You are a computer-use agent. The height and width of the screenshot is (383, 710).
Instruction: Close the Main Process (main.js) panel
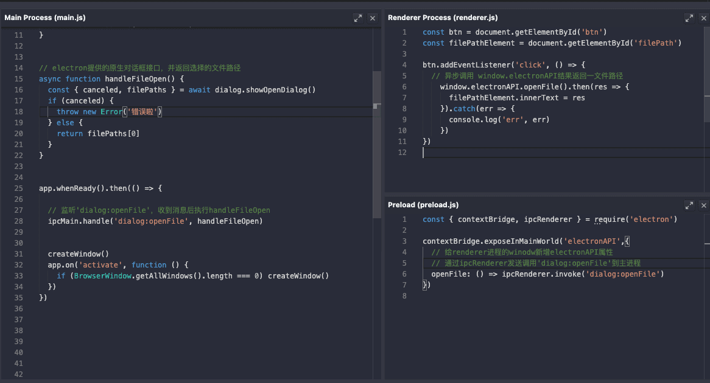(x=373, y=18)
